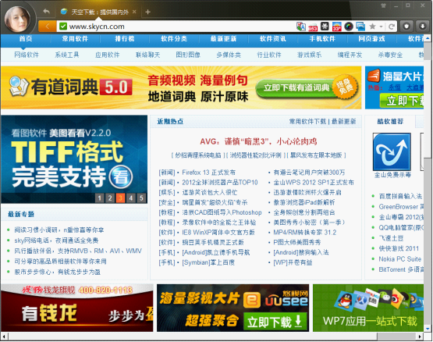Click the color wheel extension icon
Screen dimensions: 433x342
click(x=349, y=27)
